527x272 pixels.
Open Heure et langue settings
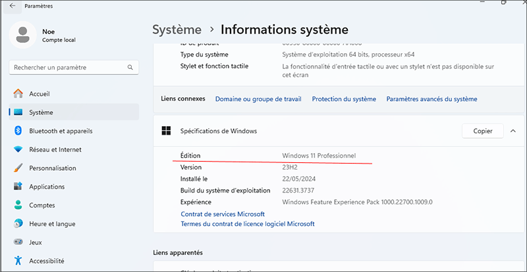(x=74, y=223)
